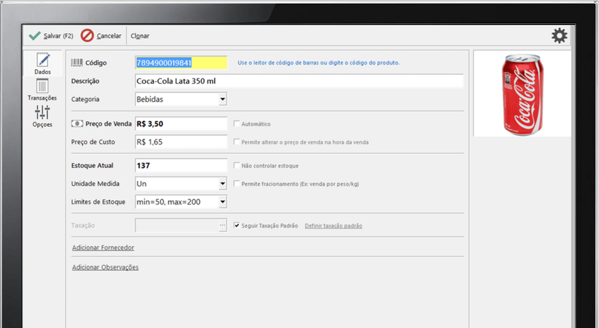Viewport: 599px width, 328px height.
Task: Click the Cancelar label text
Action: pos(109,35)
